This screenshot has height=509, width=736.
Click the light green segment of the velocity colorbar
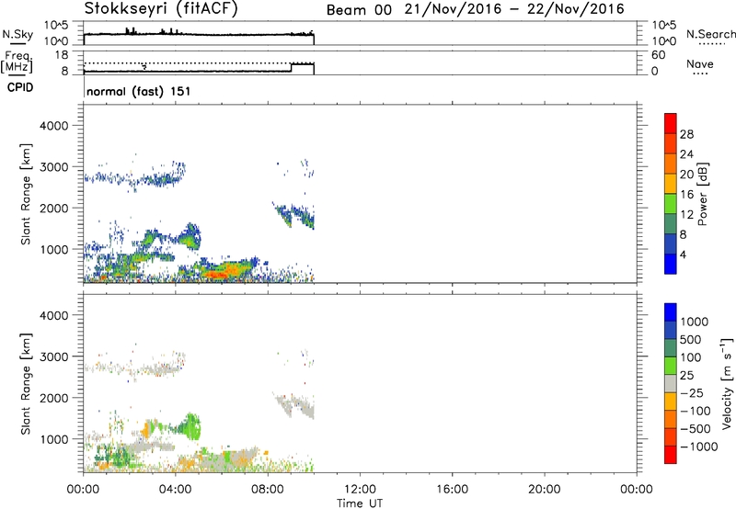(671, 366)
